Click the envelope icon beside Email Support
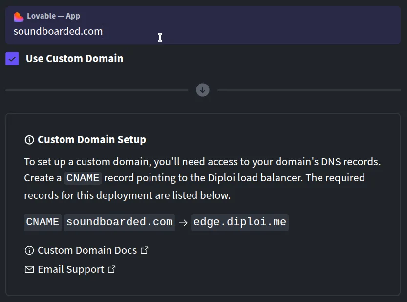The height and width of the screenshot is (302, 407). click(29, 269)
